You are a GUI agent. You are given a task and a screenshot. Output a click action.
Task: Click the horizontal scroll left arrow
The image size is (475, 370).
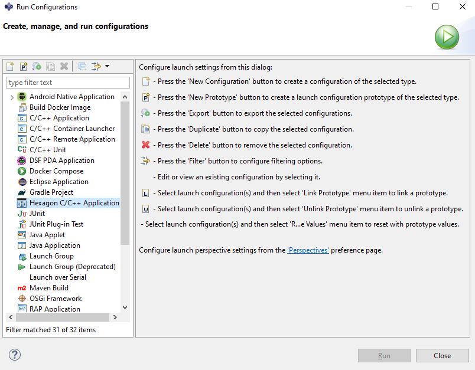pyautogui.click(x=11, y=317)
